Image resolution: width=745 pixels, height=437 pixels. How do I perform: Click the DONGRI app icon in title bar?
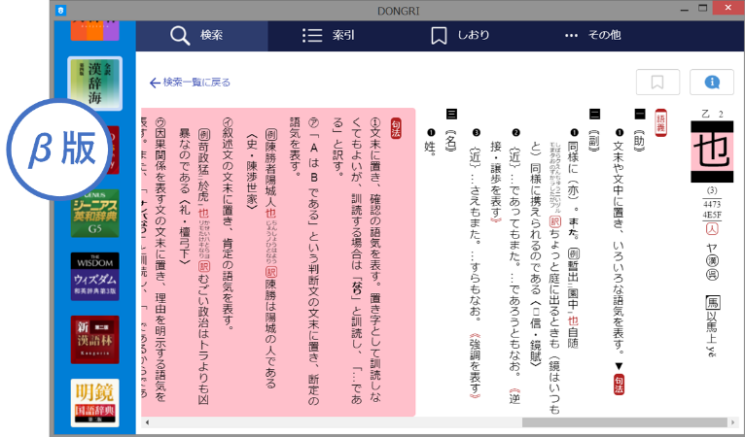click(x=60, y=10)
